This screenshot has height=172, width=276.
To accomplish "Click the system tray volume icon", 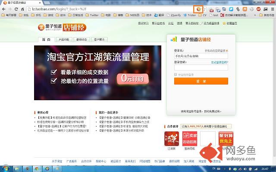I will coord(245,169).
